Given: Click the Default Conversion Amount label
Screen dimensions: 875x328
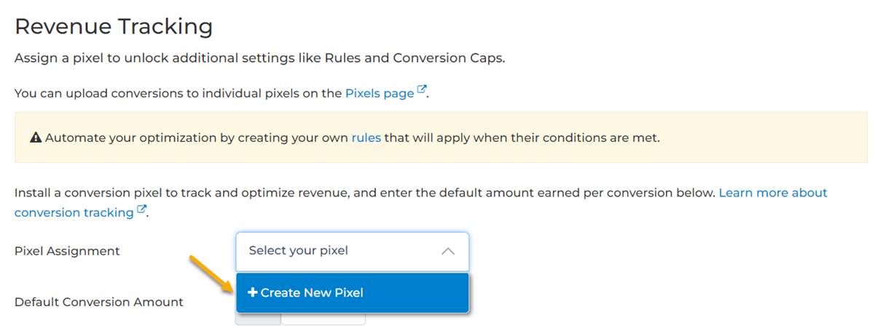Looking at the screenshot, I should coord(99,302).
